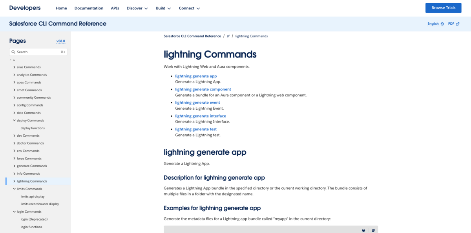The width and height of the screenshot is (471, 233).
Task: Copy the code block snippet
Action: [x=373, y=230]
